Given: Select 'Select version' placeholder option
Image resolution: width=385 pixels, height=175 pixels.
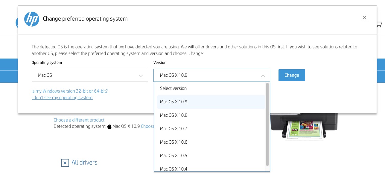Looking at the screenshot, I should (x=173, y=88).
